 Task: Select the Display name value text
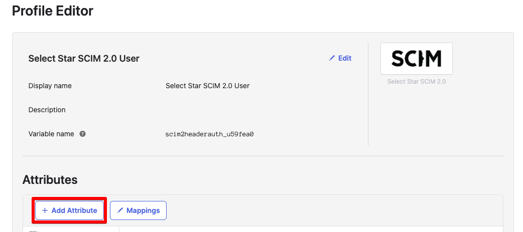[x=207, y=86]
